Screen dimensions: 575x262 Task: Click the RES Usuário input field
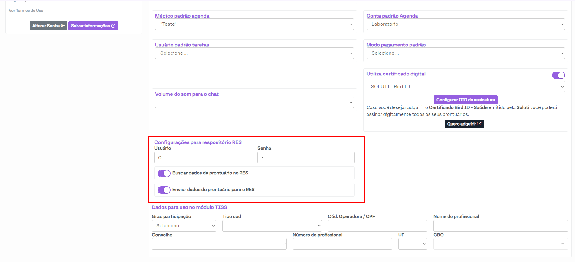[x=203, y=158]
